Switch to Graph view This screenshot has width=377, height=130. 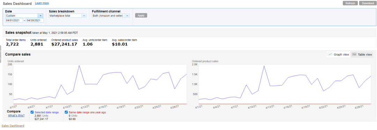click(338, 55)
